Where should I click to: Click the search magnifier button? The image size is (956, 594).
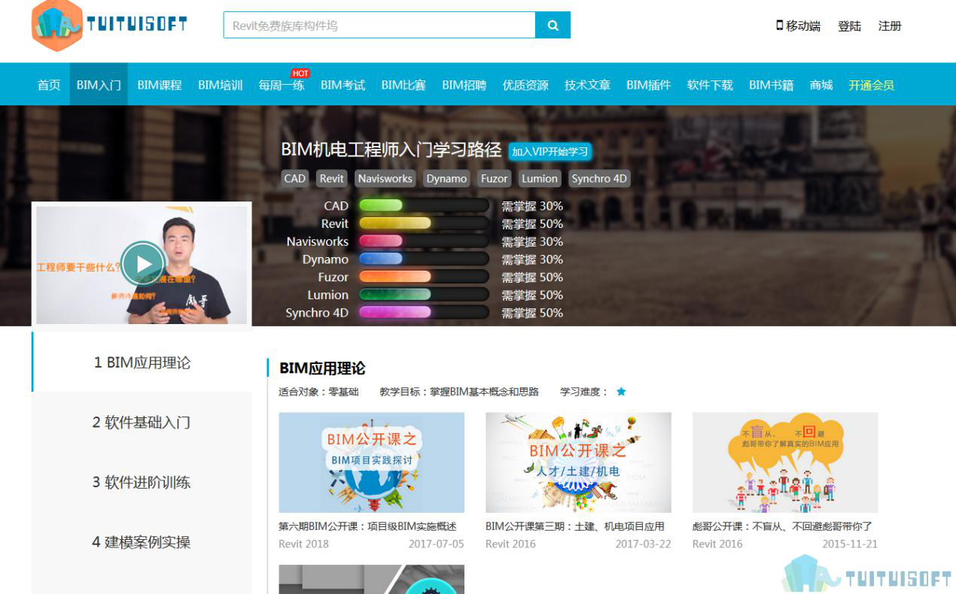(553, 25)
